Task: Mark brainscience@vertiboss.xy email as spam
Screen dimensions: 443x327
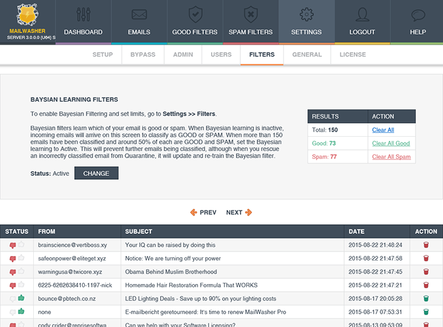Action: tap(12, 246)
